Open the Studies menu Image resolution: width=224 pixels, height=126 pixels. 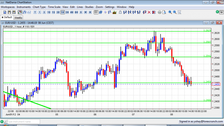(89, 7)
